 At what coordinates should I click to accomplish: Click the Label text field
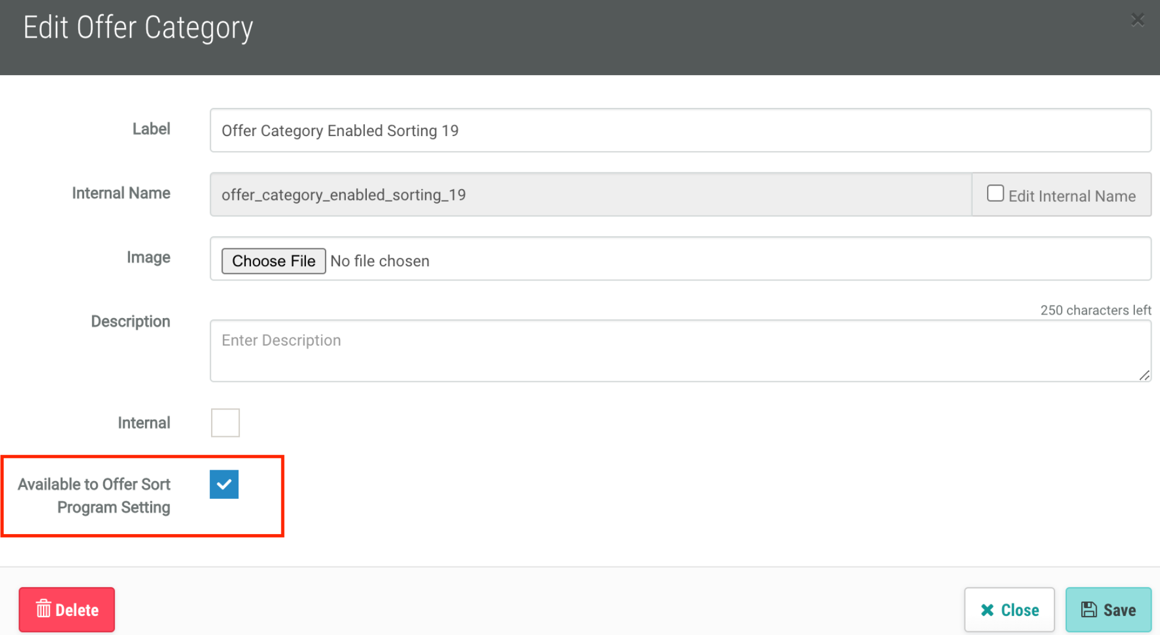(680, 131)
